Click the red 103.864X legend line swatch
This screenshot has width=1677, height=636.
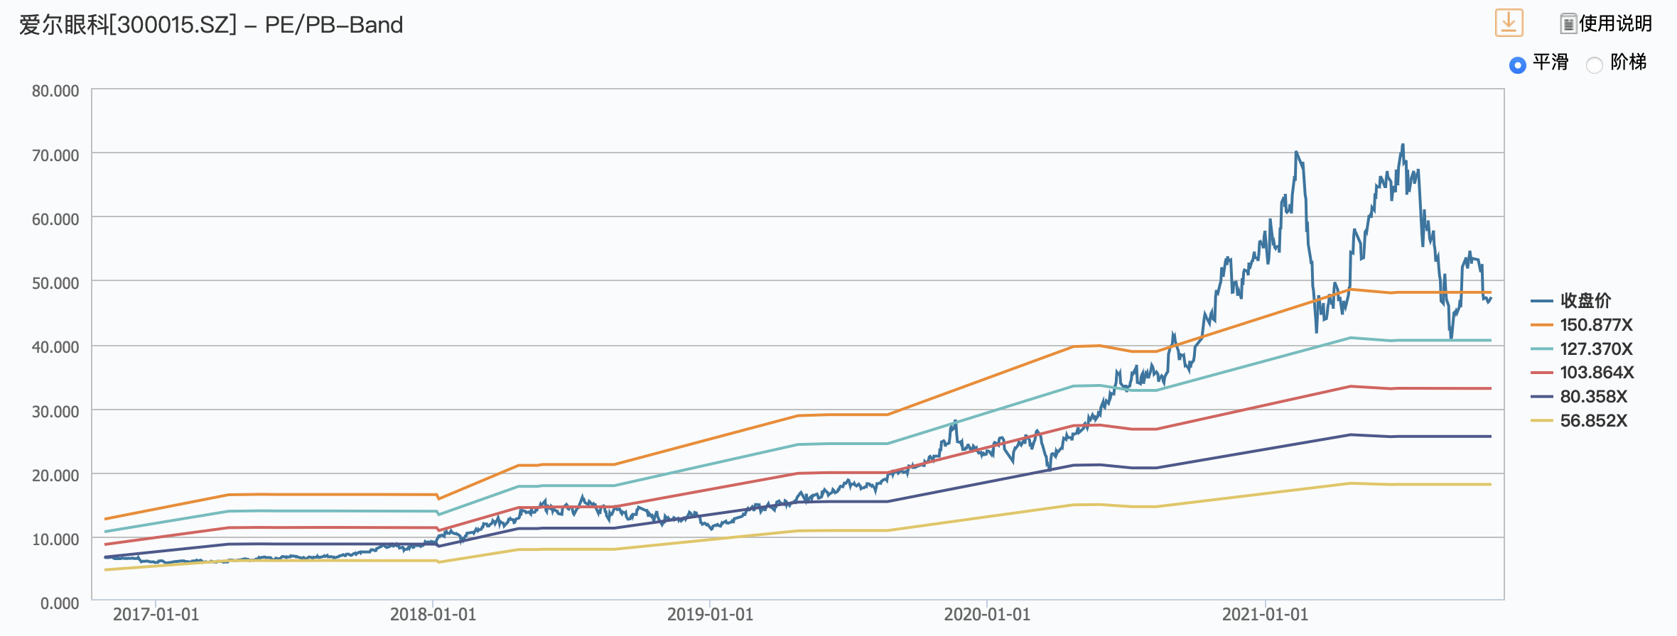tap(1542, 373)
